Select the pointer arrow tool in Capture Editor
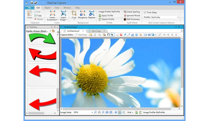 [112, 35]
